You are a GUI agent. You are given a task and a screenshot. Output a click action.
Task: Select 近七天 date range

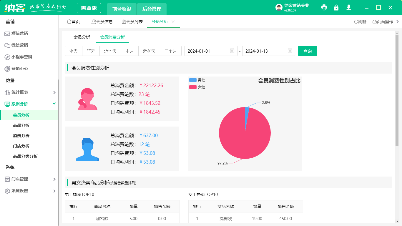click(x=110, y=51)
